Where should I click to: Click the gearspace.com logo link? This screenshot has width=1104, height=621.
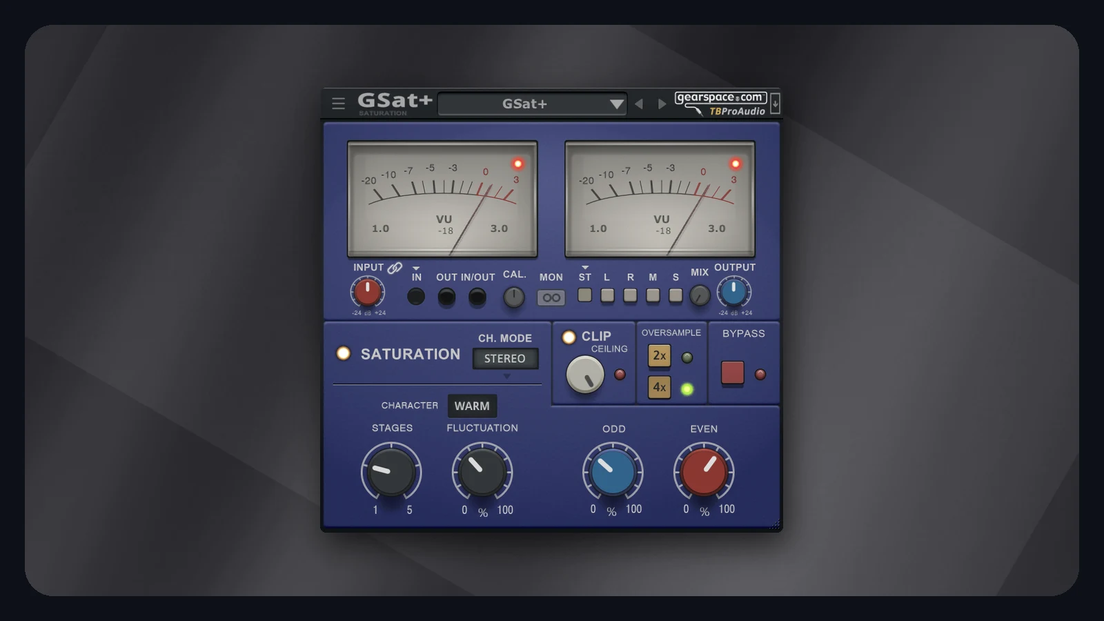pyautogui.click(x=720, y=98)
